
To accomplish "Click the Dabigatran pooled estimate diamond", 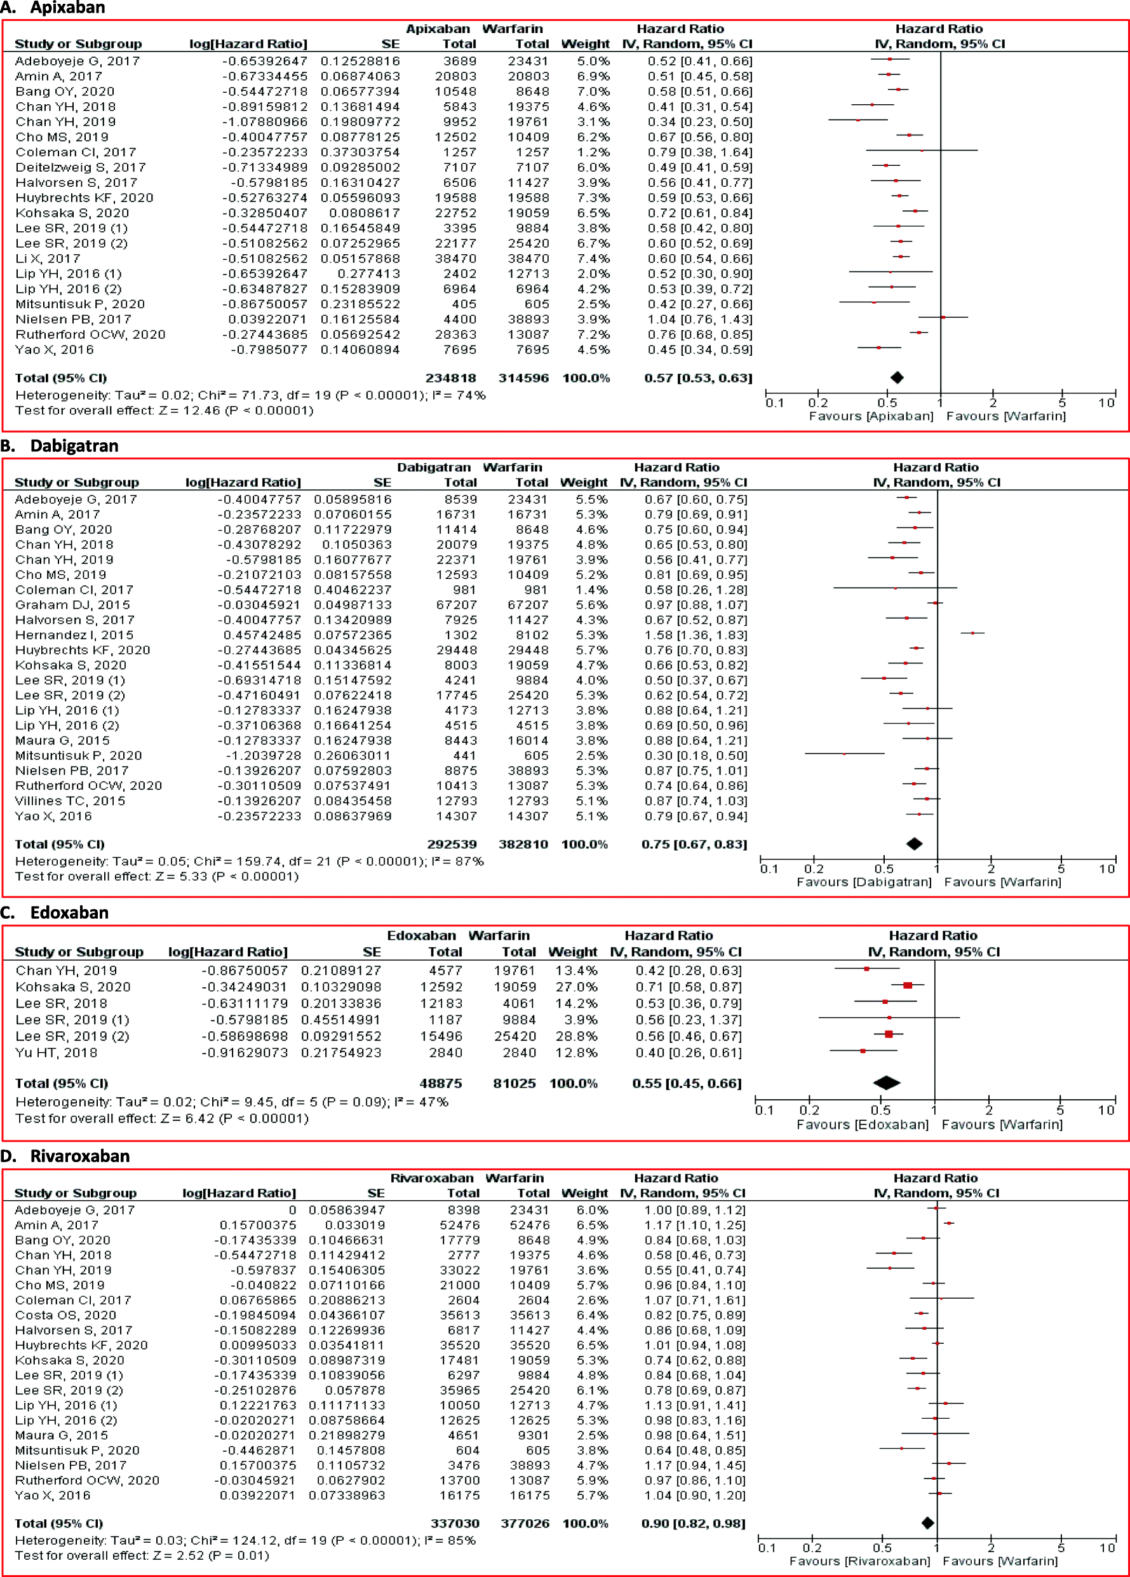I will tap(915, 843).
